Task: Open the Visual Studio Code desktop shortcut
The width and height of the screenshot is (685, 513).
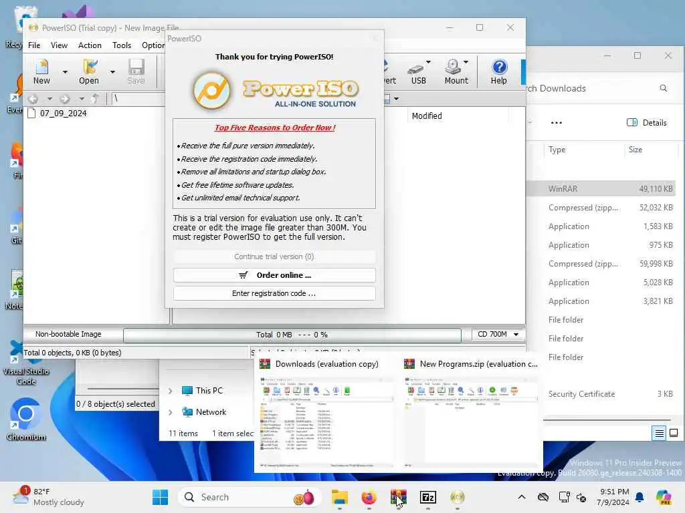Action: coord(26,363)
